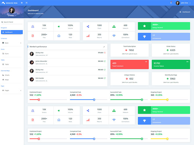Click the top 350 Returns signal bars icon

point(88,36)
